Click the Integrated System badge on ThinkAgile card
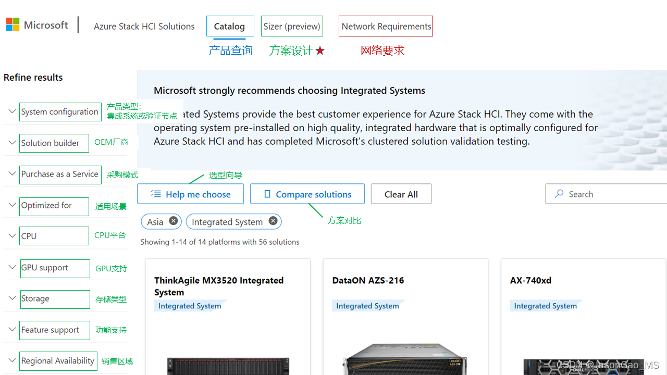This screenshot has width=667, height=375. [190, 306]
